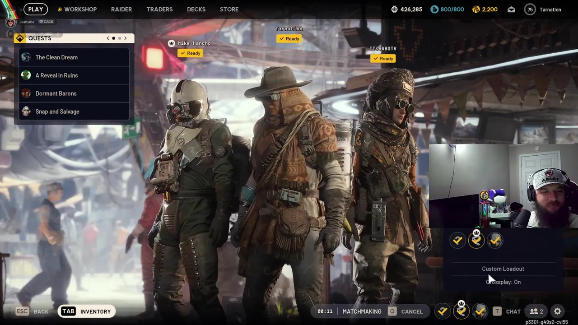Image resolution: width=578 pixels, height=325 pixels.
Task: Open the DECKS tab
Action: click(196, 9)
